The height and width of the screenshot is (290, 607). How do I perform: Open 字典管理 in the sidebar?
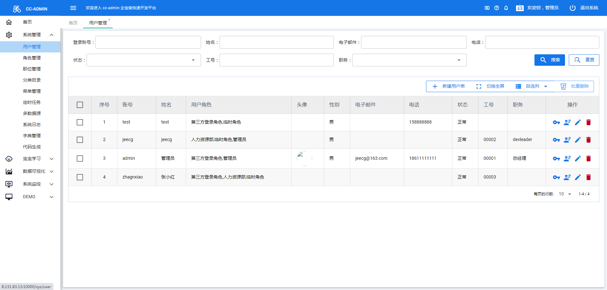pyautogui.click(x=32, y=136)
